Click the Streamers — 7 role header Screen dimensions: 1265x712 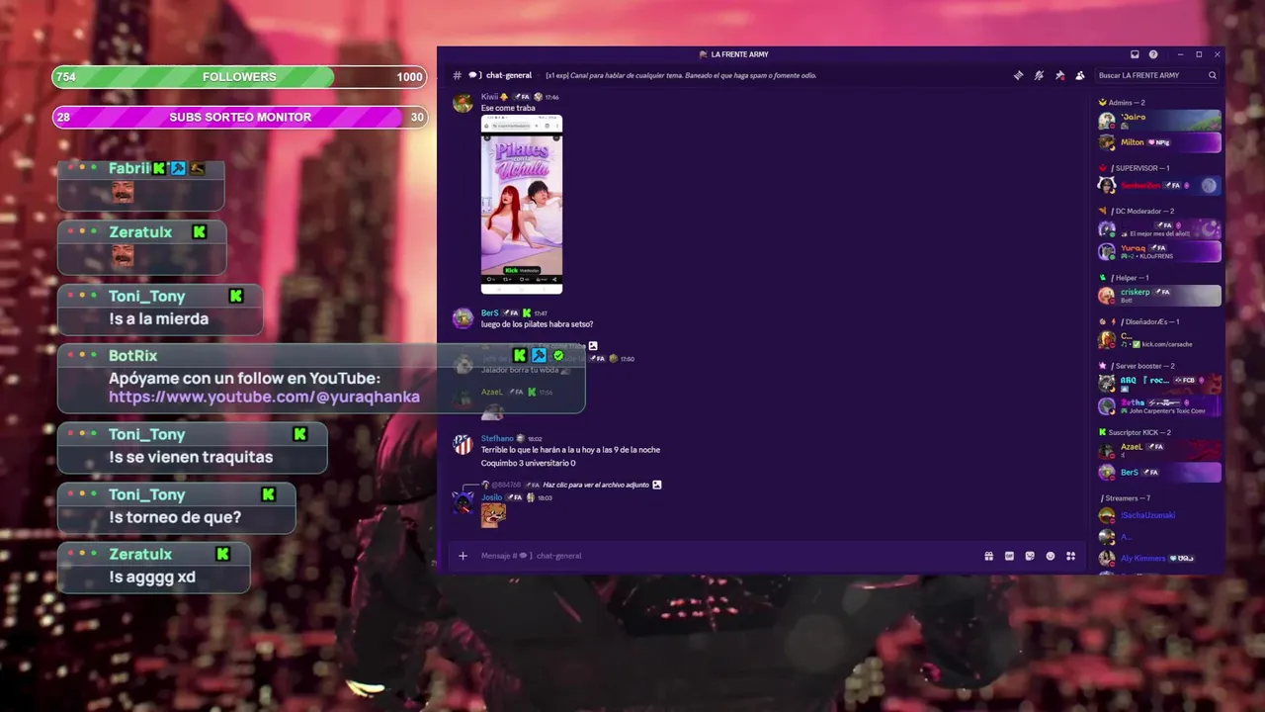tap(1127, 498)
